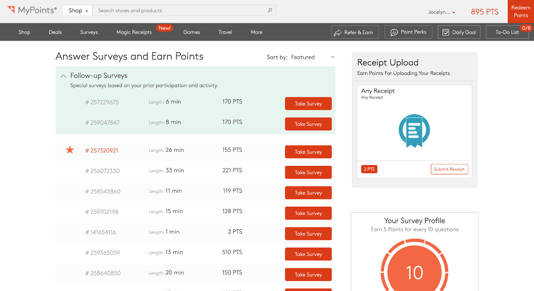The height and width of the screenshot is (291, 534).
Task: Take Survey for # 259365059
Action: (308, 254)
